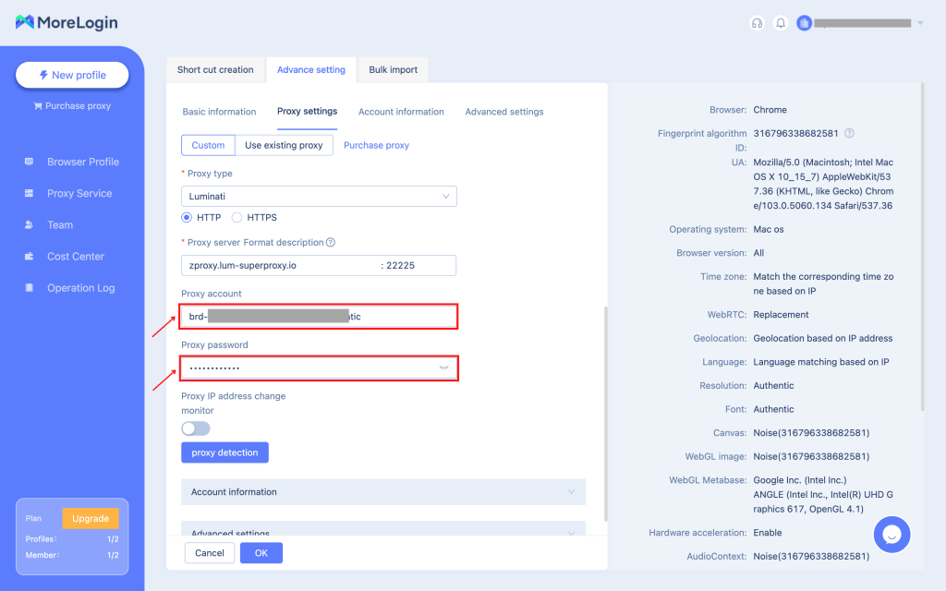Click the fingerprint summary panel scrollbar

[x=922, y=247]
